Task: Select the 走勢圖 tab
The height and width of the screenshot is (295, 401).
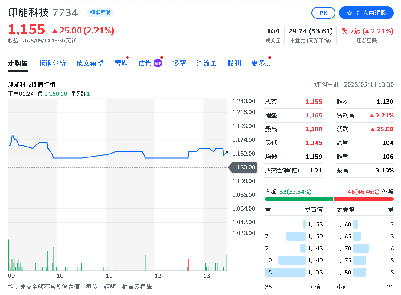Action: (x=18, y=63)
